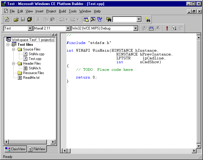Click the 'return' keyword in the code

(x=83, y=77)
